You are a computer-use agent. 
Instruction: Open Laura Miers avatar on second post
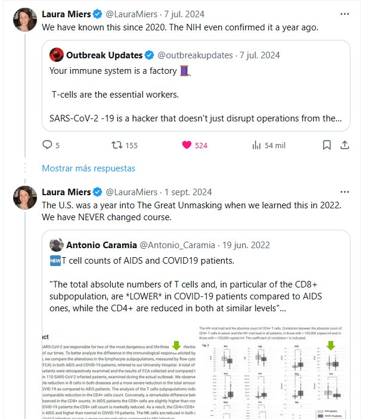[24, 198]
